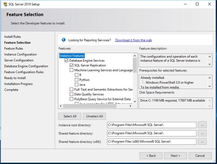This screenshot has height=164, width=217.
Task: Uncheck the Database Engine Services checkbox
Action: coord(66,60)
